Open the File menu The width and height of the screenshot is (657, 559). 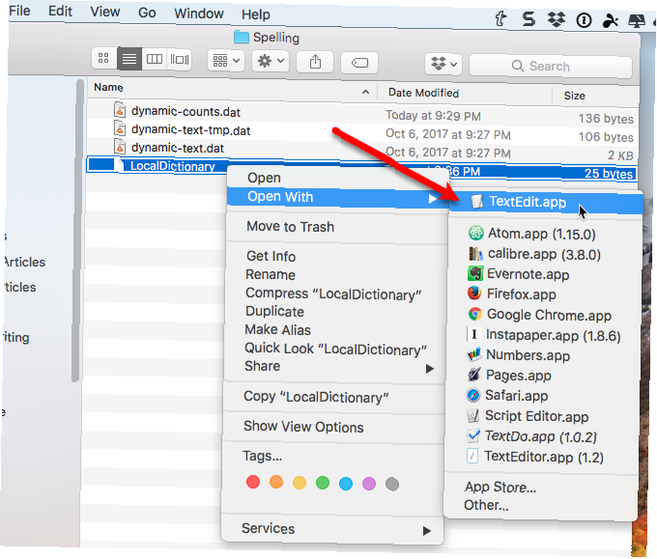(19, 11)
